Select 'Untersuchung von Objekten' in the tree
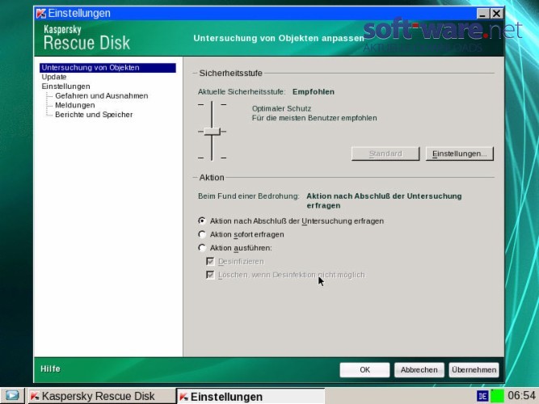The height and width of the screenshot is (404, 539). [107, 67]
